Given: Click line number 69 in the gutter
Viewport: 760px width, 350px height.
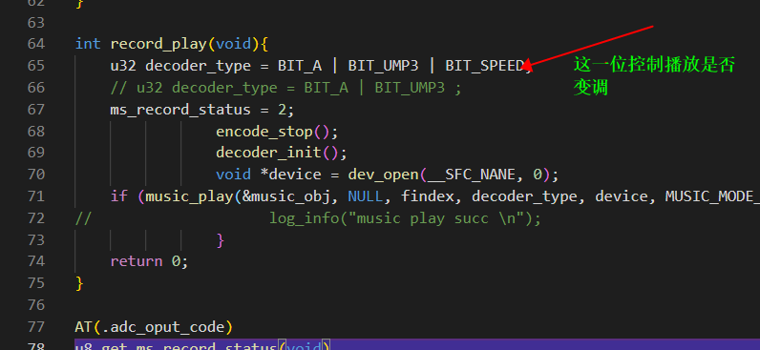Looking at the screenshot, I should pyautogui.click(x=36, y=153).
